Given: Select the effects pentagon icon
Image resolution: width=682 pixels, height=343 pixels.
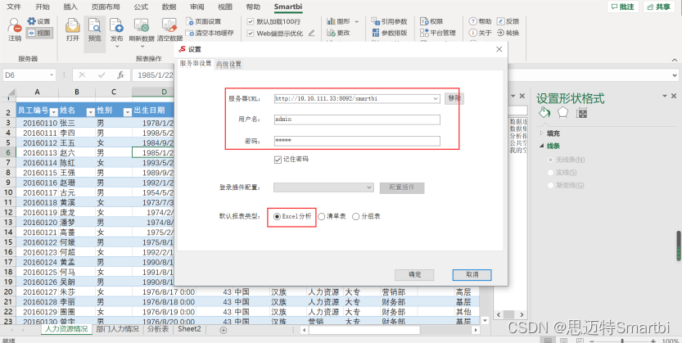Looking at the screenshot, I should [x=562, y=113].
